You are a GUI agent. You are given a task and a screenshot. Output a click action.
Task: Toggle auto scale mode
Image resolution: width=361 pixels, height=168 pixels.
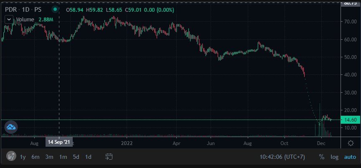(x=350, y=157)
